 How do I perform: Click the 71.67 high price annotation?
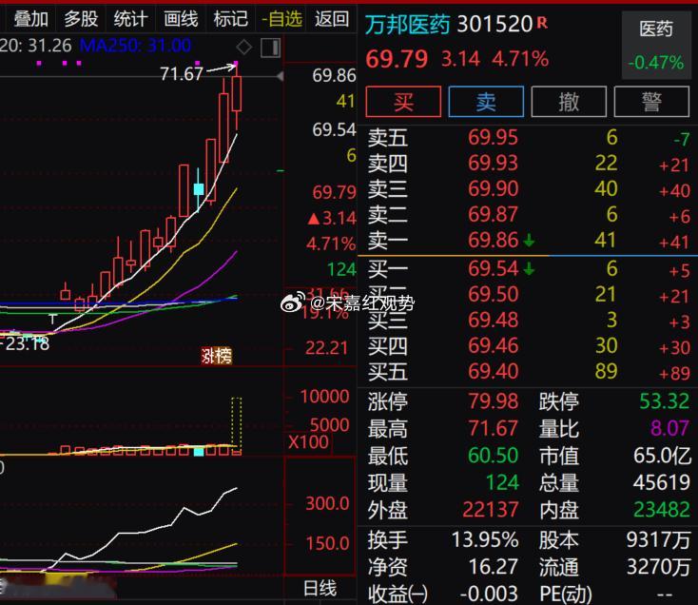click(182, 74)
